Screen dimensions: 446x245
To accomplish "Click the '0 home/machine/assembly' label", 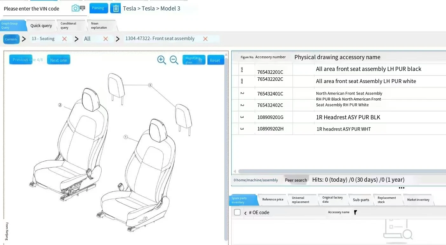I will (x=256, y=180).
